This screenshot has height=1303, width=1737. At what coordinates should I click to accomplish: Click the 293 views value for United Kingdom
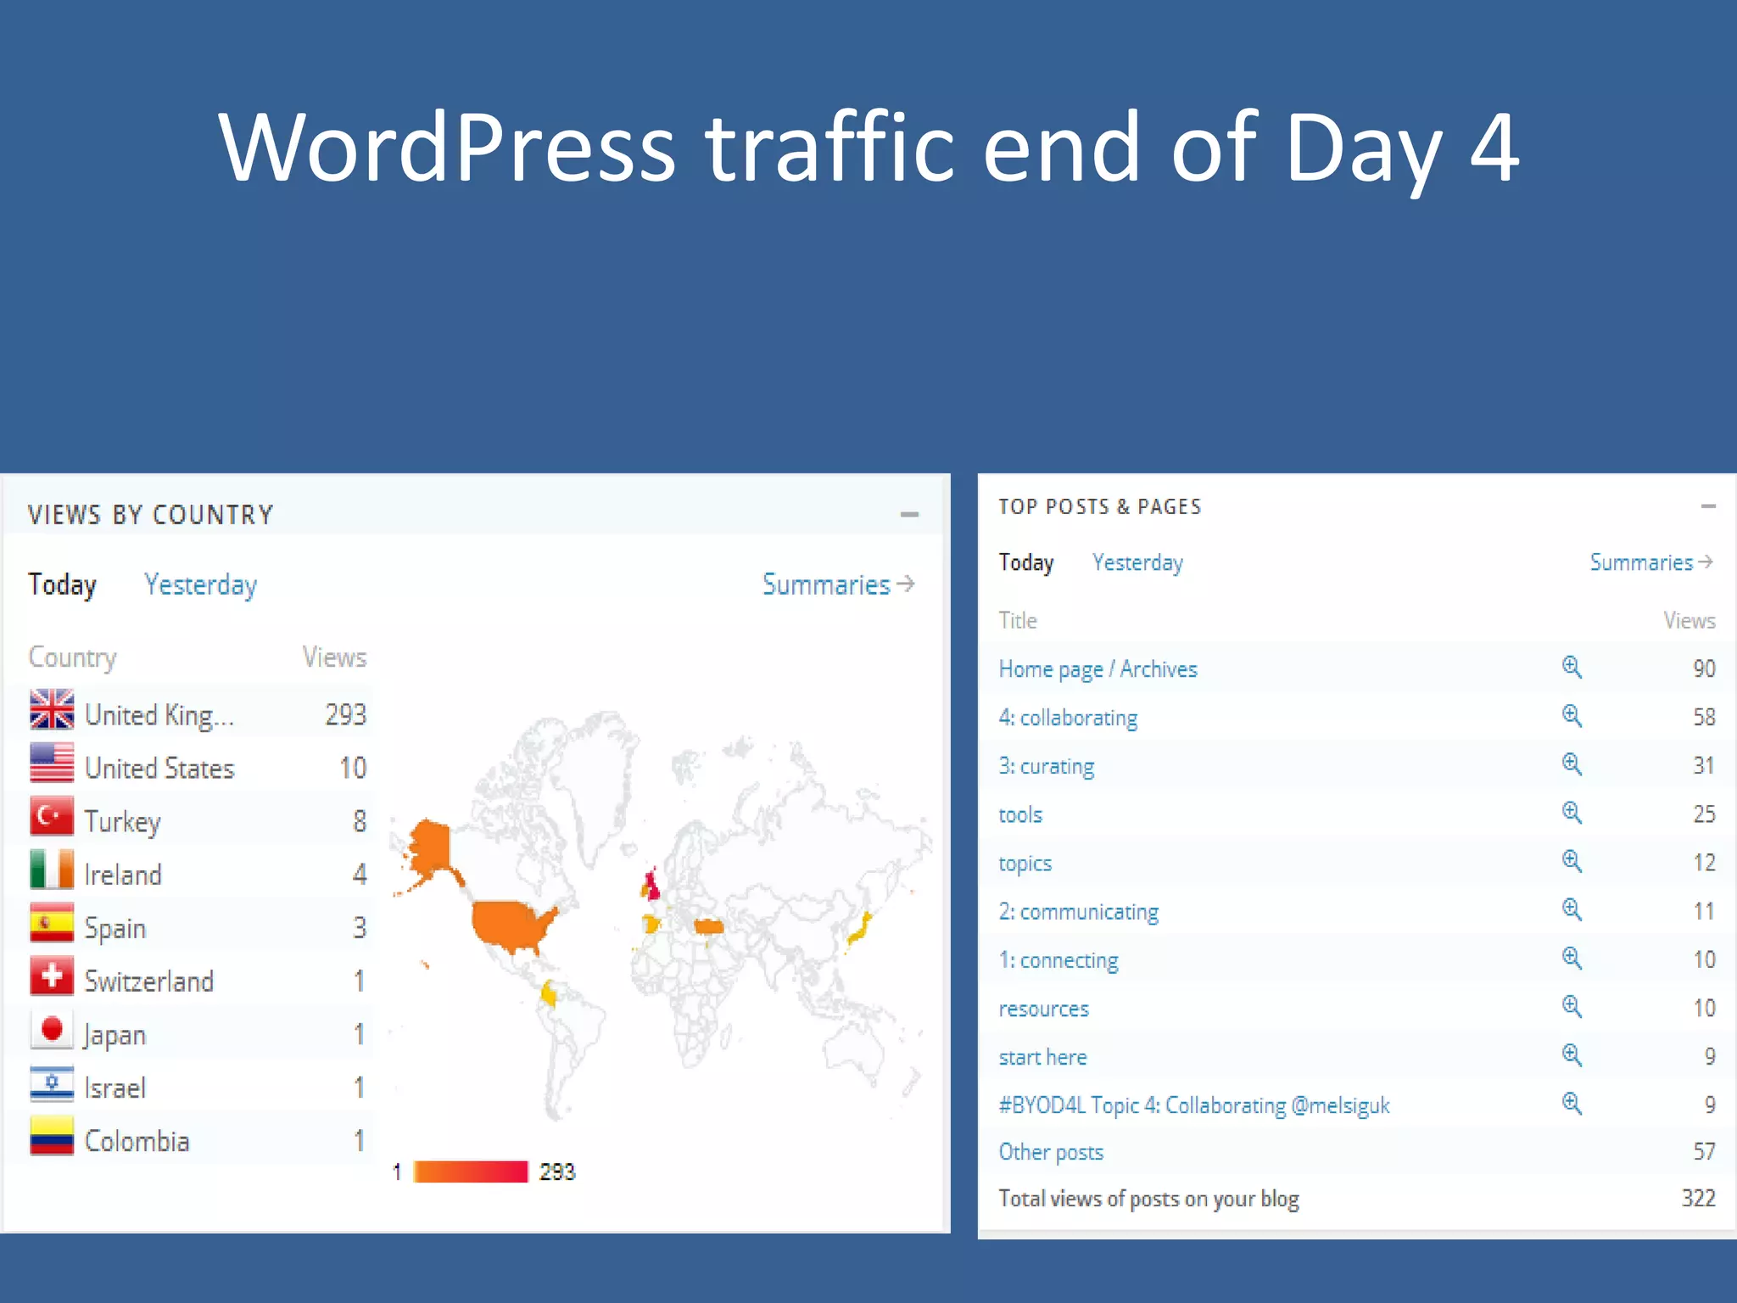(x=346, y=714)
